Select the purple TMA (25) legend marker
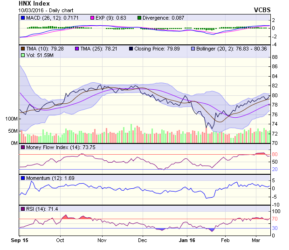 (77, 48)
